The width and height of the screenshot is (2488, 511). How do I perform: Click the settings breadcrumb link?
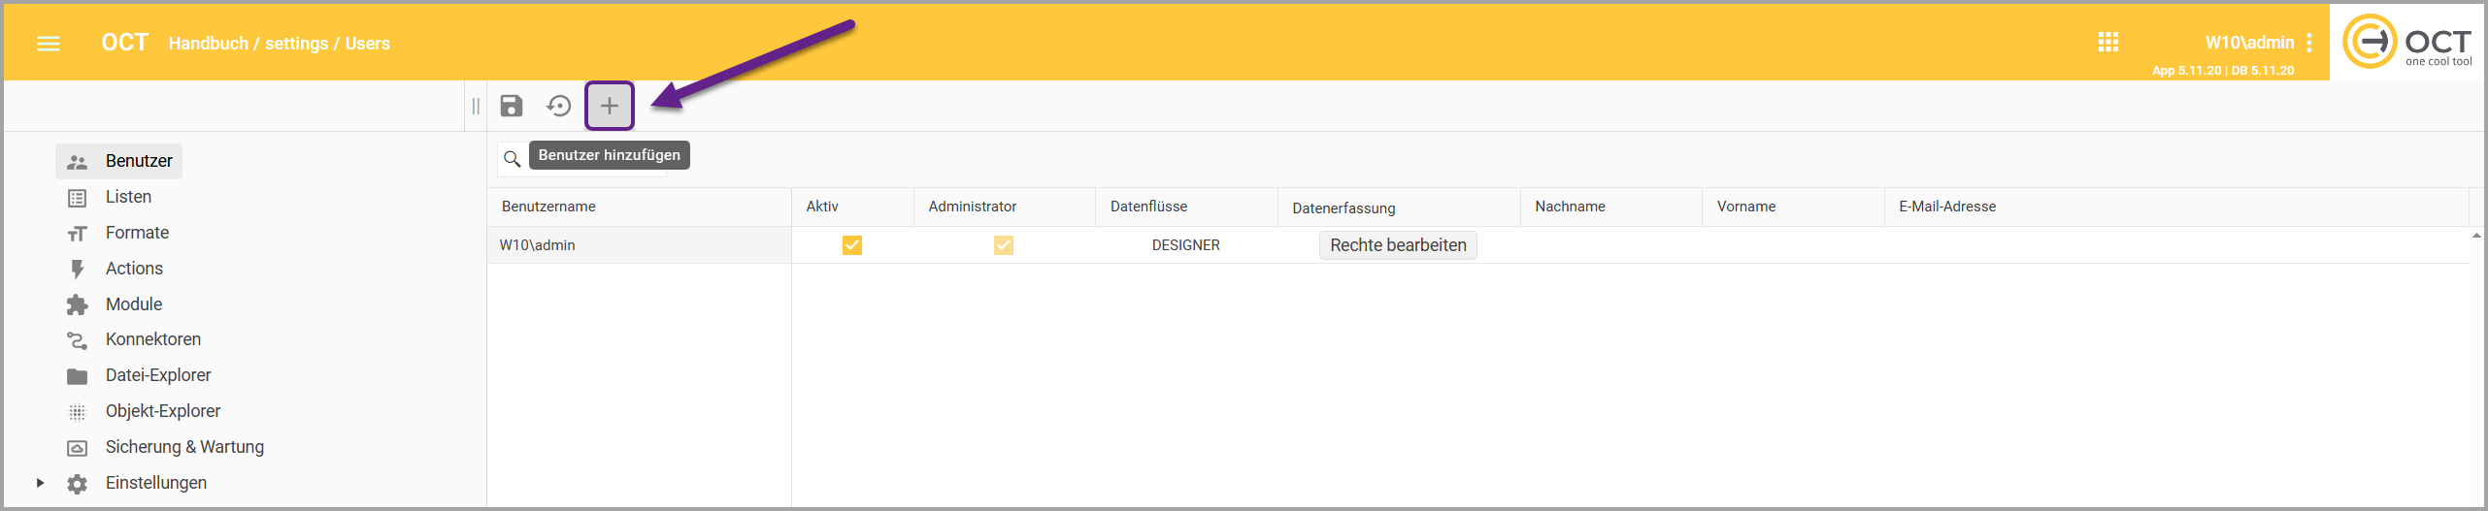[296, 44]
